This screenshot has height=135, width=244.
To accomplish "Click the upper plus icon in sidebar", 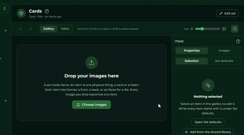I will (x=6, y=31).
